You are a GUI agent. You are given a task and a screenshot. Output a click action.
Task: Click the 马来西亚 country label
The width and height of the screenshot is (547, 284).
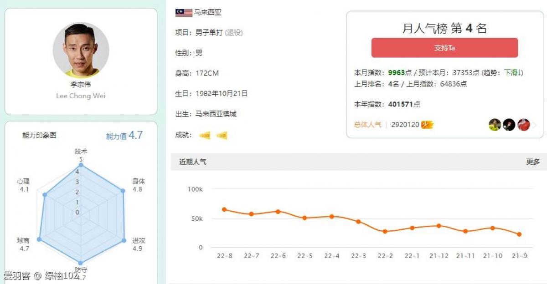pos(208,13)
